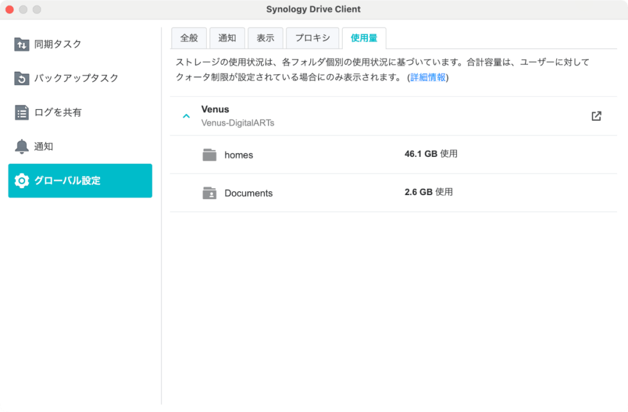Go to バックアップタスク in sidebar
628x412 pixels.
76,78
